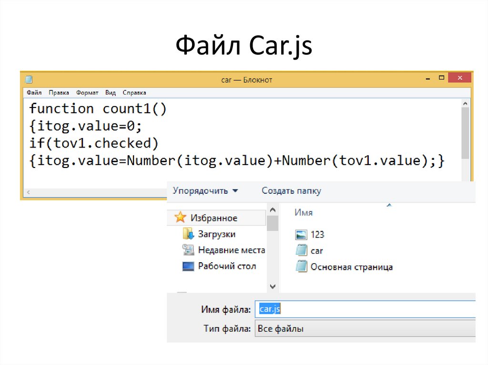
Task: Click the Избранное star icon
Action: tap(180, 217)
